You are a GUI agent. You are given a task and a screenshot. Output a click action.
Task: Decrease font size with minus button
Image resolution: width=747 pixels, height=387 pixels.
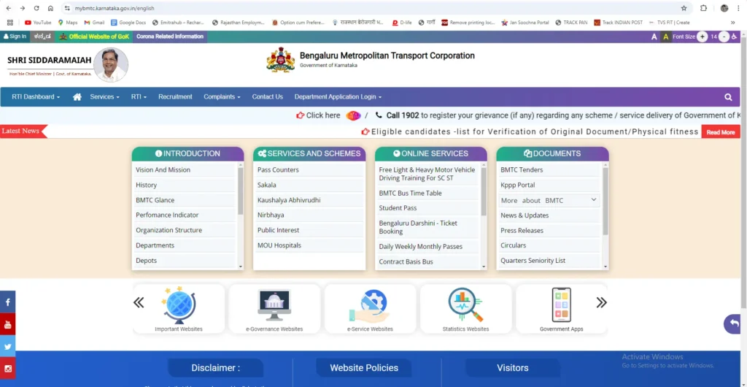724,37
